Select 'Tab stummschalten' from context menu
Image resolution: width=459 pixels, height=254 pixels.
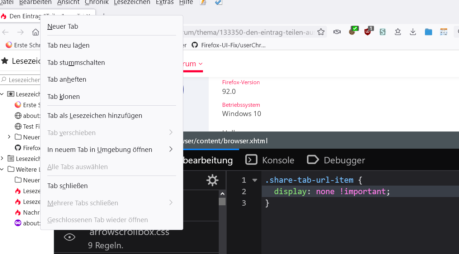(76, 63)
